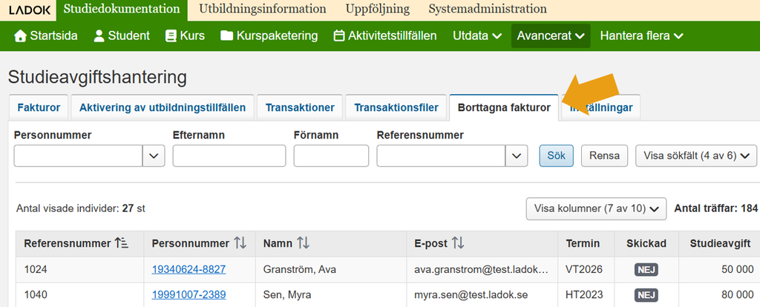This screenshot has height=307, width=760.
Task: Focus the Förnamn input field
Action: click(x=331, y=156)
